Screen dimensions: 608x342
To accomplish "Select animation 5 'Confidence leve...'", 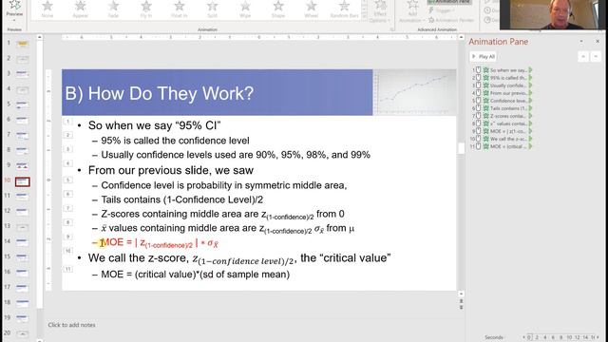I will [x=502, y=101].
